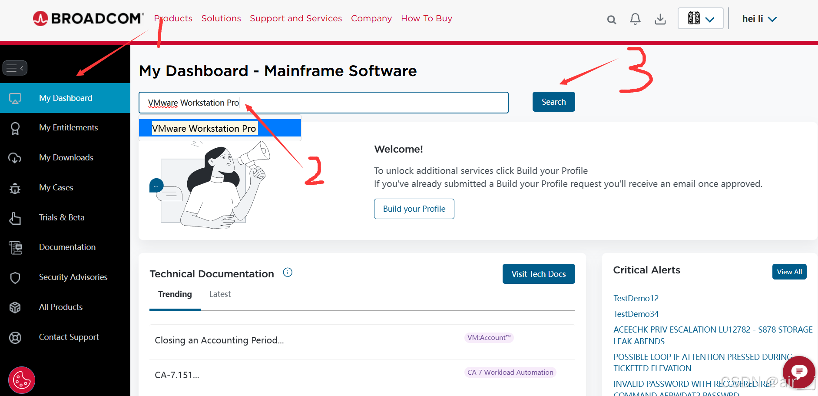Select VMware Workstation Pro suggestion
The height and width of the screenshot is (396, 818).
coord(220,128)
